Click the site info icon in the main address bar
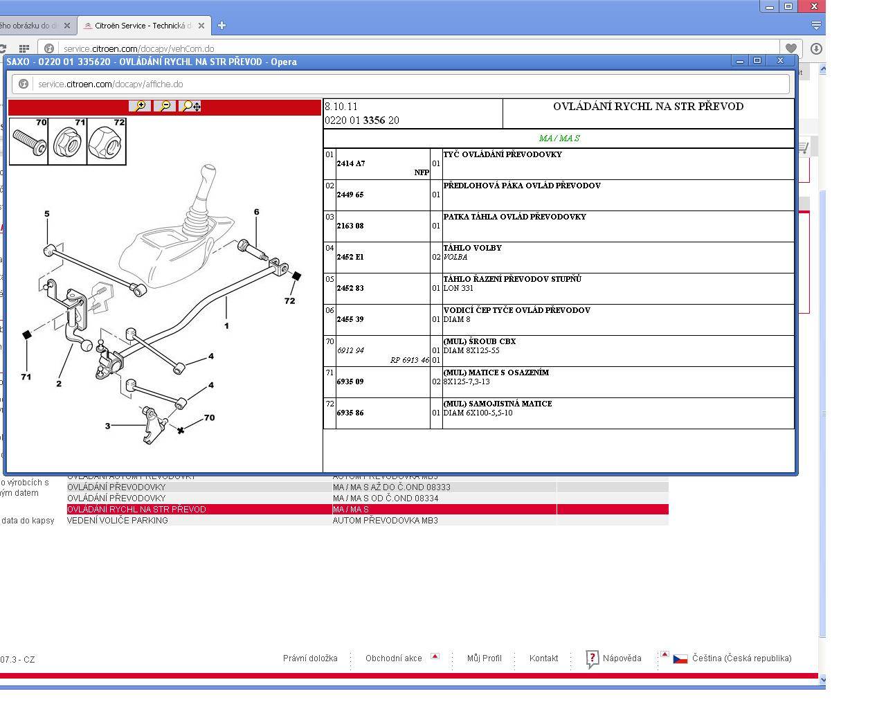The image size is (886, 709). click(x=48, y=49)
